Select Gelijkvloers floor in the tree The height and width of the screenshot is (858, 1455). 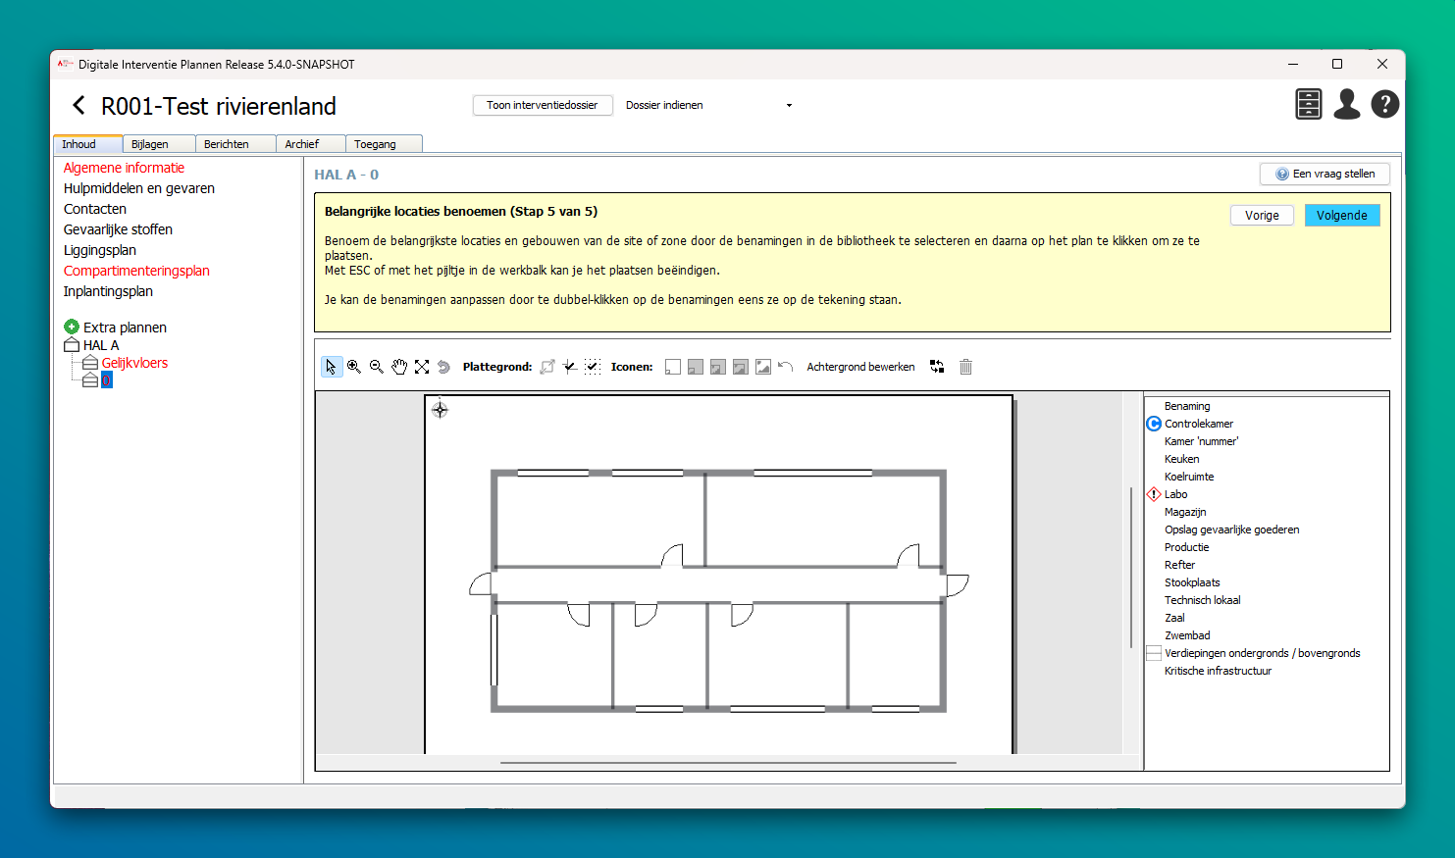coord(134,363)
